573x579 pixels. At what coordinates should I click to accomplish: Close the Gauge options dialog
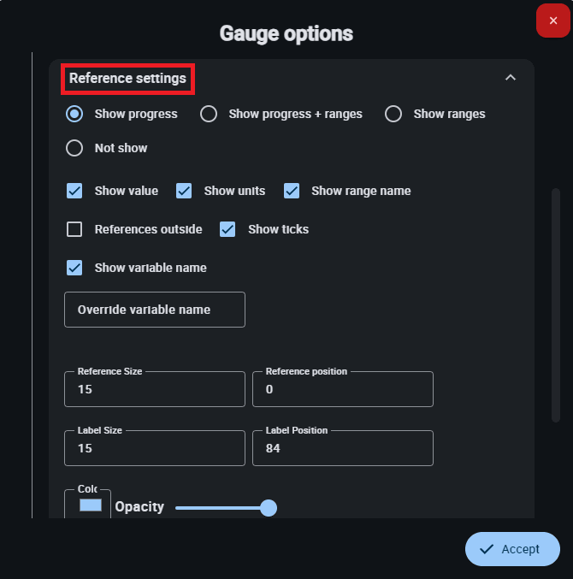[552, 21]
